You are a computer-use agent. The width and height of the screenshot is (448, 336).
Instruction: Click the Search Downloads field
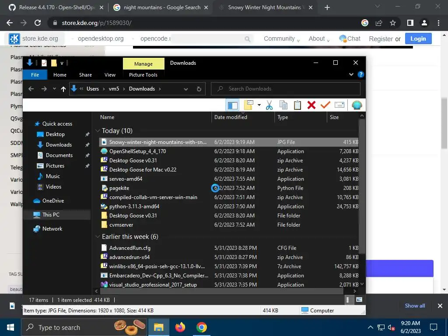tap(286, 89)
